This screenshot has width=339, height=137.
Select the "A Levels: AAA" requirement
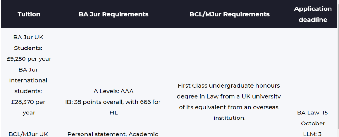114,91
